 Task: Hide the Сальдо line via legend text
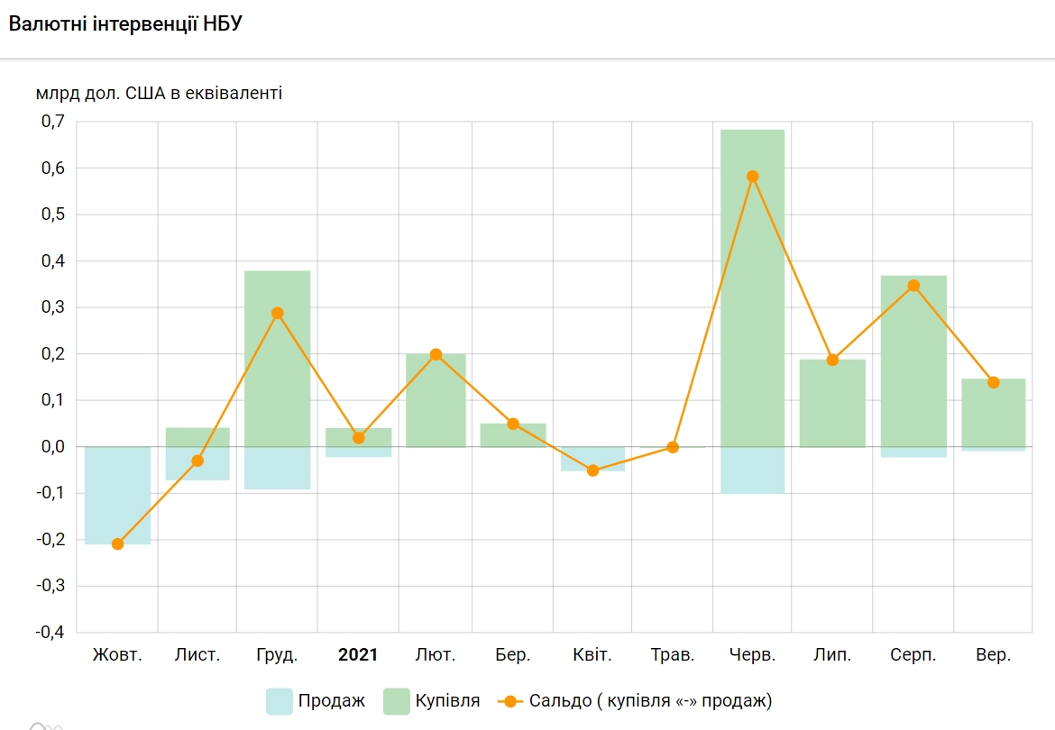[x=650, y=700]
